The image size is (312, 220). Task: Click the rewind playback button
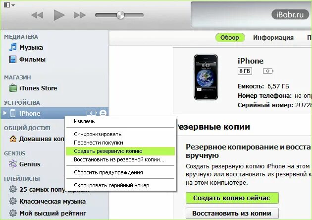(x=37, y=15)
